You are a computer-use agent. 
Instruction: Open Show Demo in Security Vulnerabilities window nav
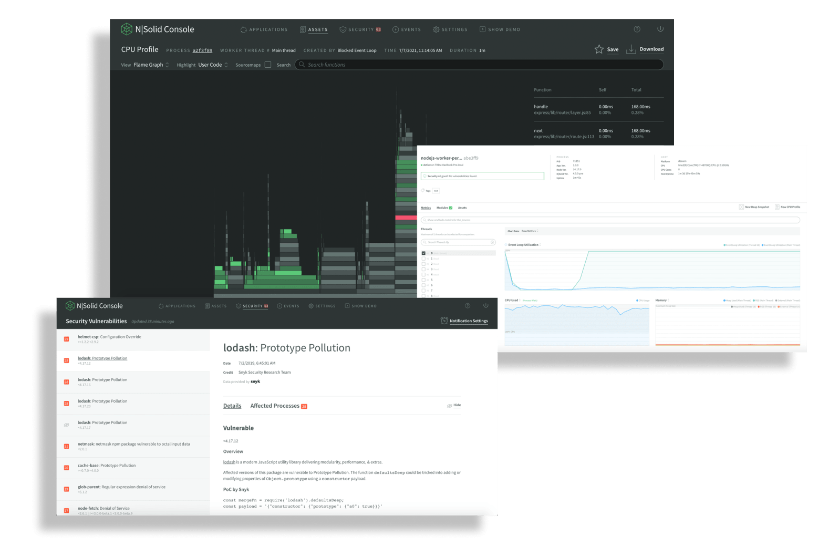(x=361, y=306)
